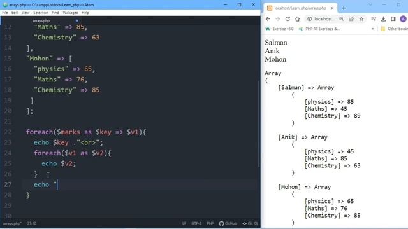This screenshot has width=408, height=229.
Task: Share this page icon in address bar
Action: (351, 19)
